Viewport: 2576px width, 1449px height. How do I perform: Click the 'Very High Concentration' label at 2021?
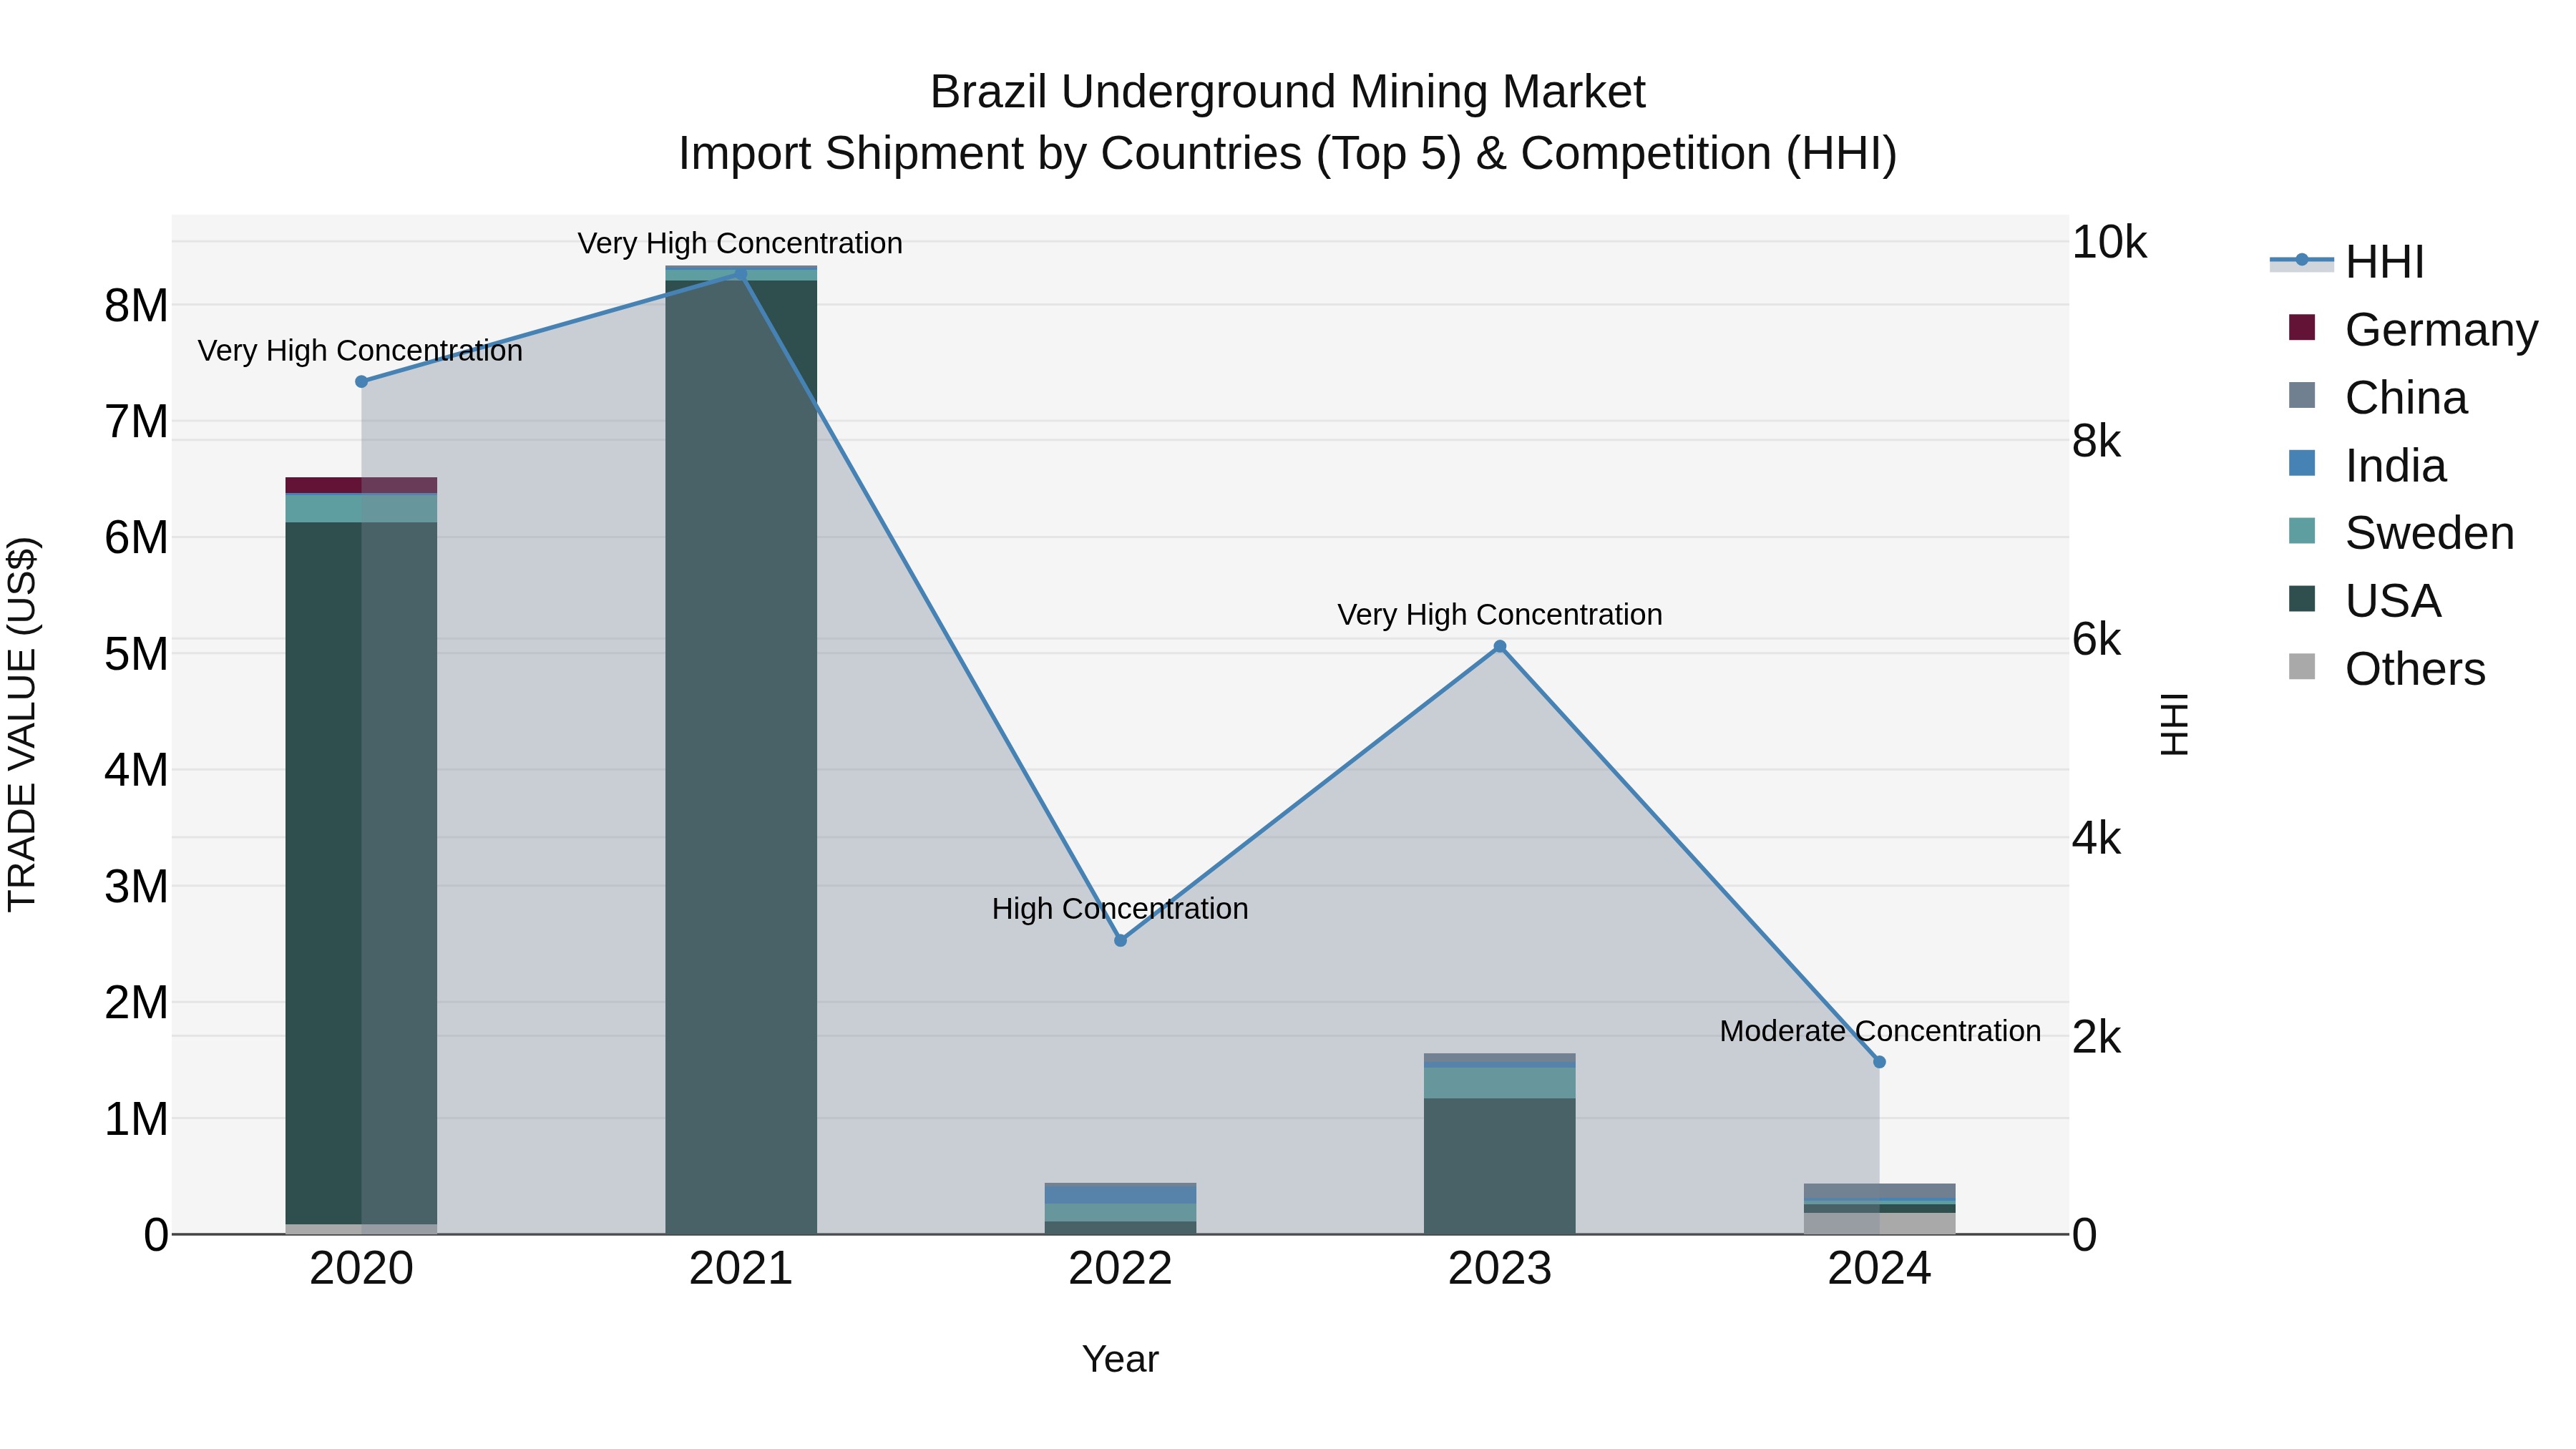(x=740, y=244)
